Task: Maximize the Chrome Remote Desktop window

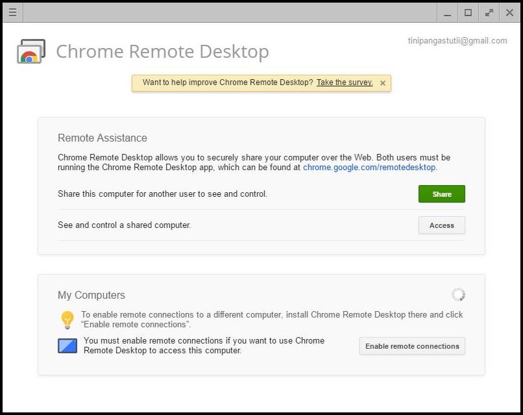Action: tap(468, 13)
